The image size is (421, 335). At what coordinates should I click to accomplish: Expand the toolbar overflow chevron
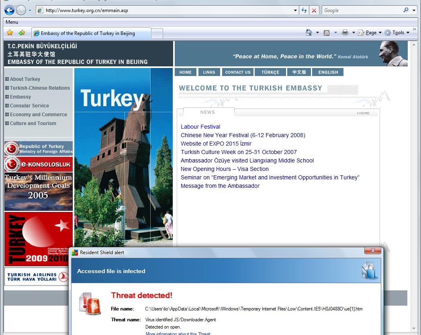(x=415, y=29)
